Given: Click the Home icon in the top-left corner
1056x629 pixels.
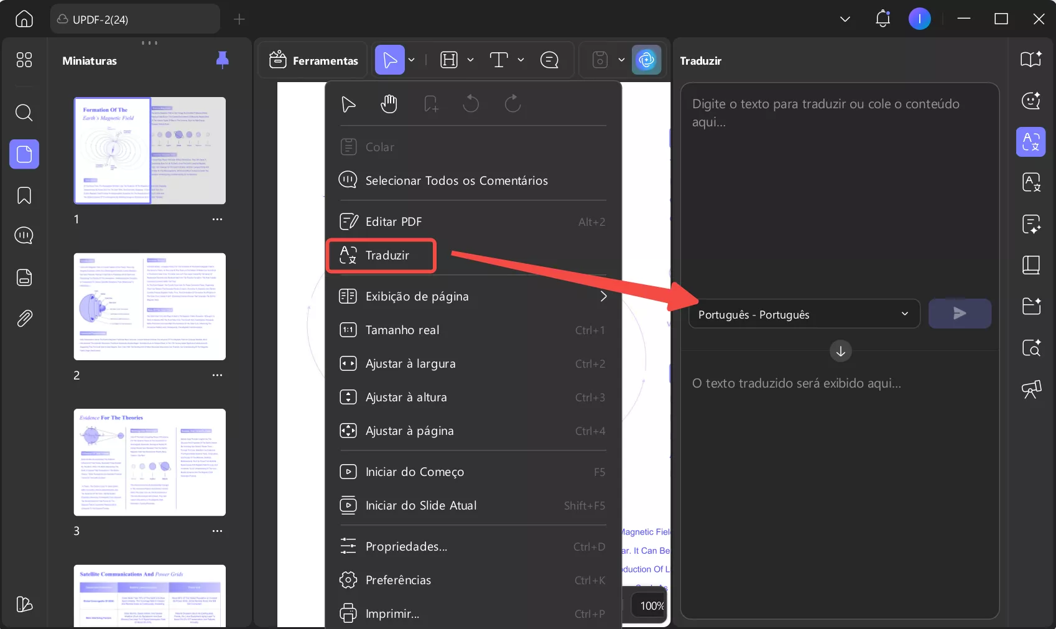Looking at the screenshot, I should coord(24,19).
